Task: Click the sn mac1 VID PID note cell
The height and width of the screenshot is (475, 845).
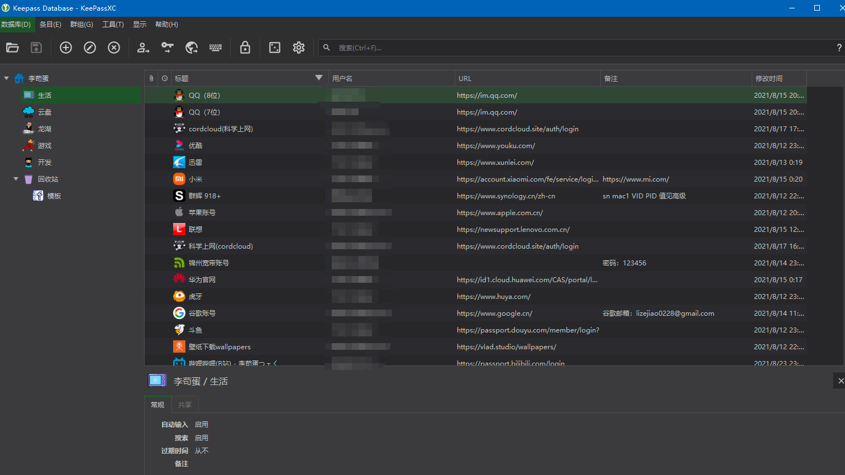Action: [x=644, y=196]
